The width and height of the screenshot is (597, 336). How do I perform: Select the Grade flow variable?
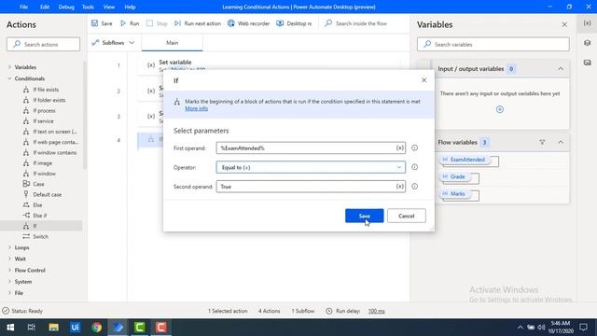click(454, 176)
